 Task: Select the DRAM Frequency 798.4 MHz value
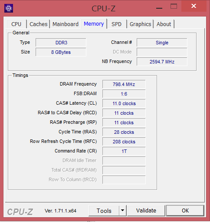[124, 84]
